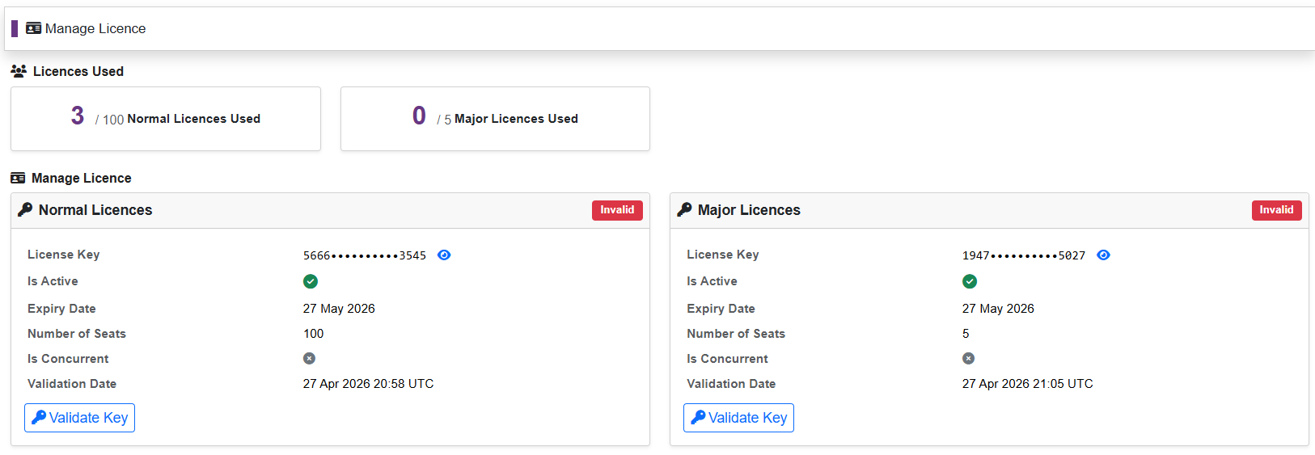Screen dimensions: 1315x455
Task: Click the Expiry Date label in Normal Licences
Action: [x=61, y=309]
